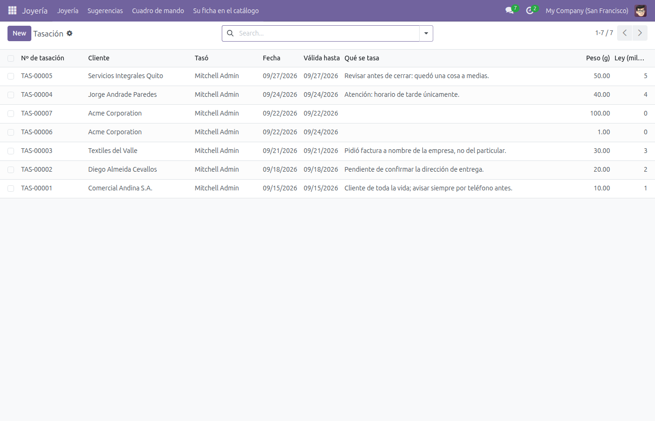Open the apps grid home menu
655x421 pixels.
[x=12, y=10]
